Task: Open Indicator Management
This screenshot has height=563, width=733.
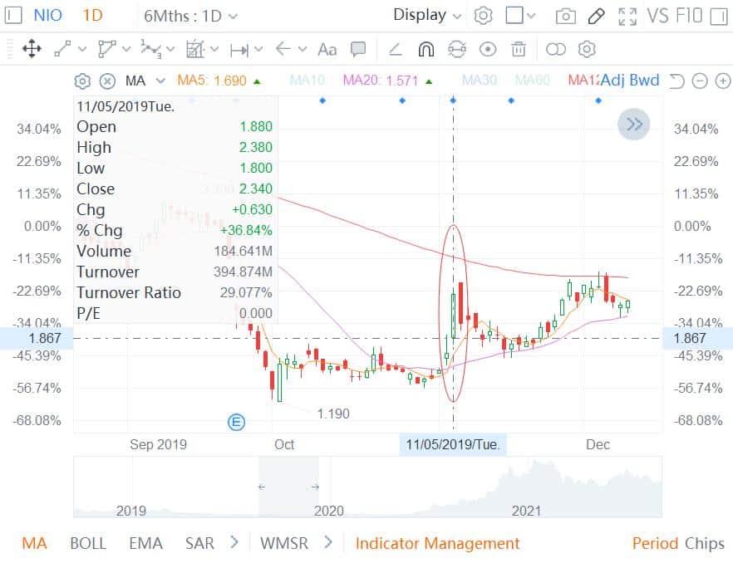Action: tap(437, 543)
